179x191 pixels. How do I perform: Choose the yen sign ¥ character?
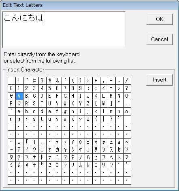tap(104, 104)
